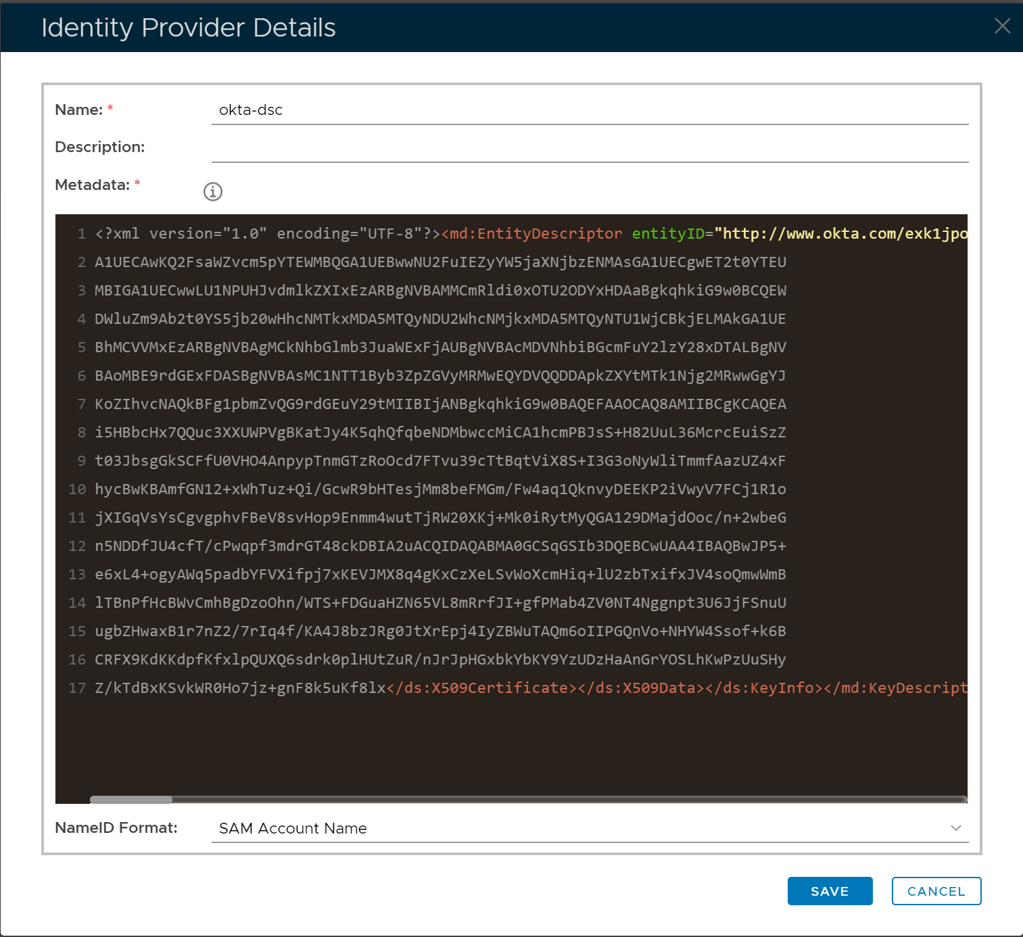
Task: Expand the chevron next to SAM Account Name
Action: click(955, 828)
